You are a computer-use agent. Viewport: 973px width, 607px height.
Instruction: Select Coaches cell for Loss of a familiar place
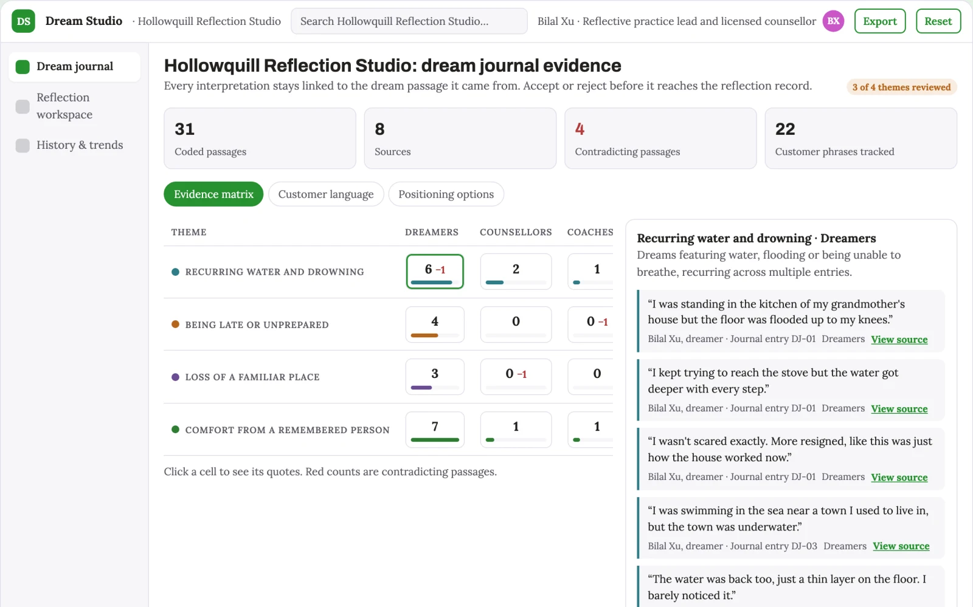[590, 377]
